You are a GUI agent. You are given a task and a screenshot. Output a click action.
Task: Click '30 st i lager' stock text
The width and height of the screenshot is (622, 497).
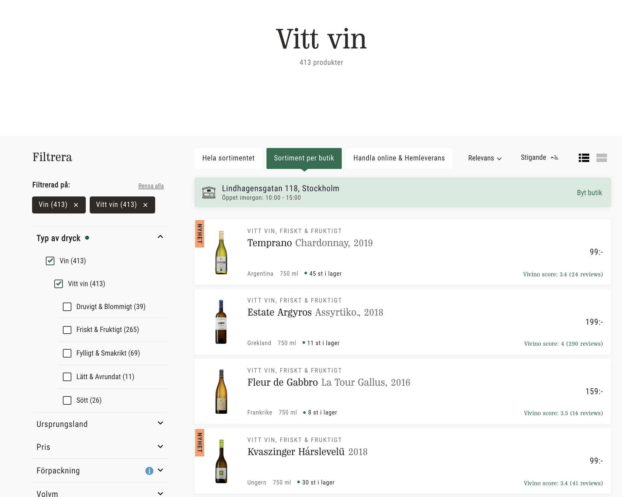pos(318,483)
